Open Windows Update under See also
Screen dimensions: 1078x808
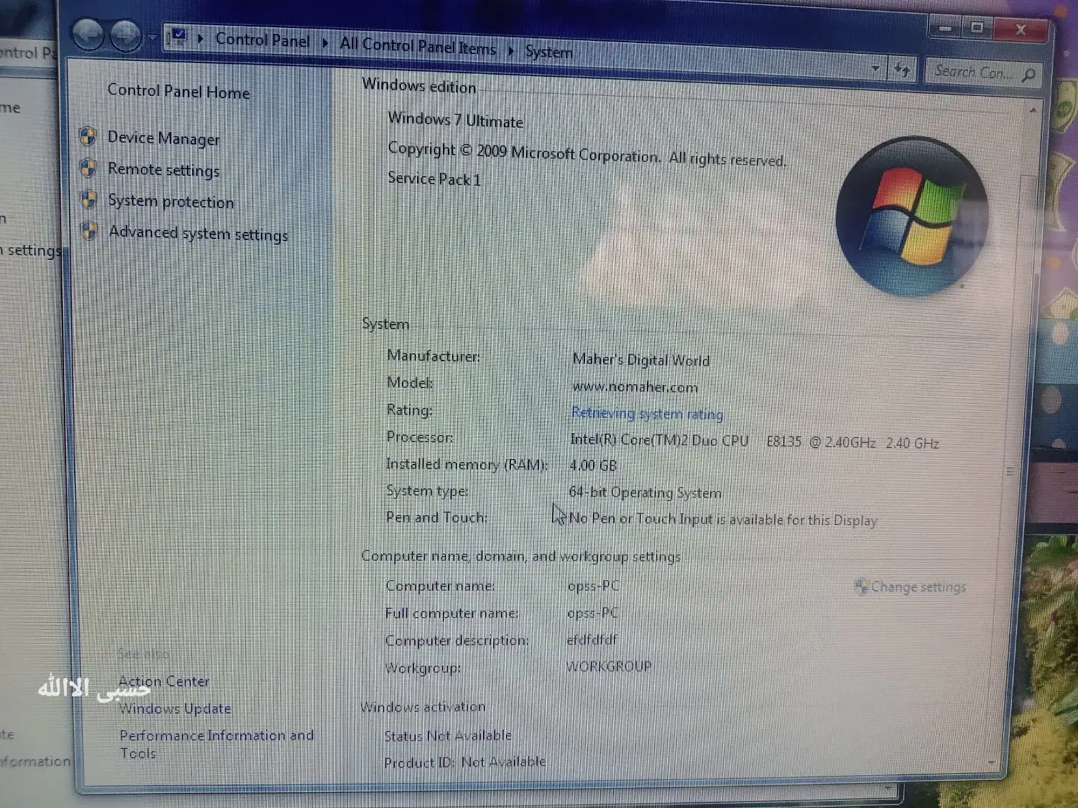tap(175, 708)
